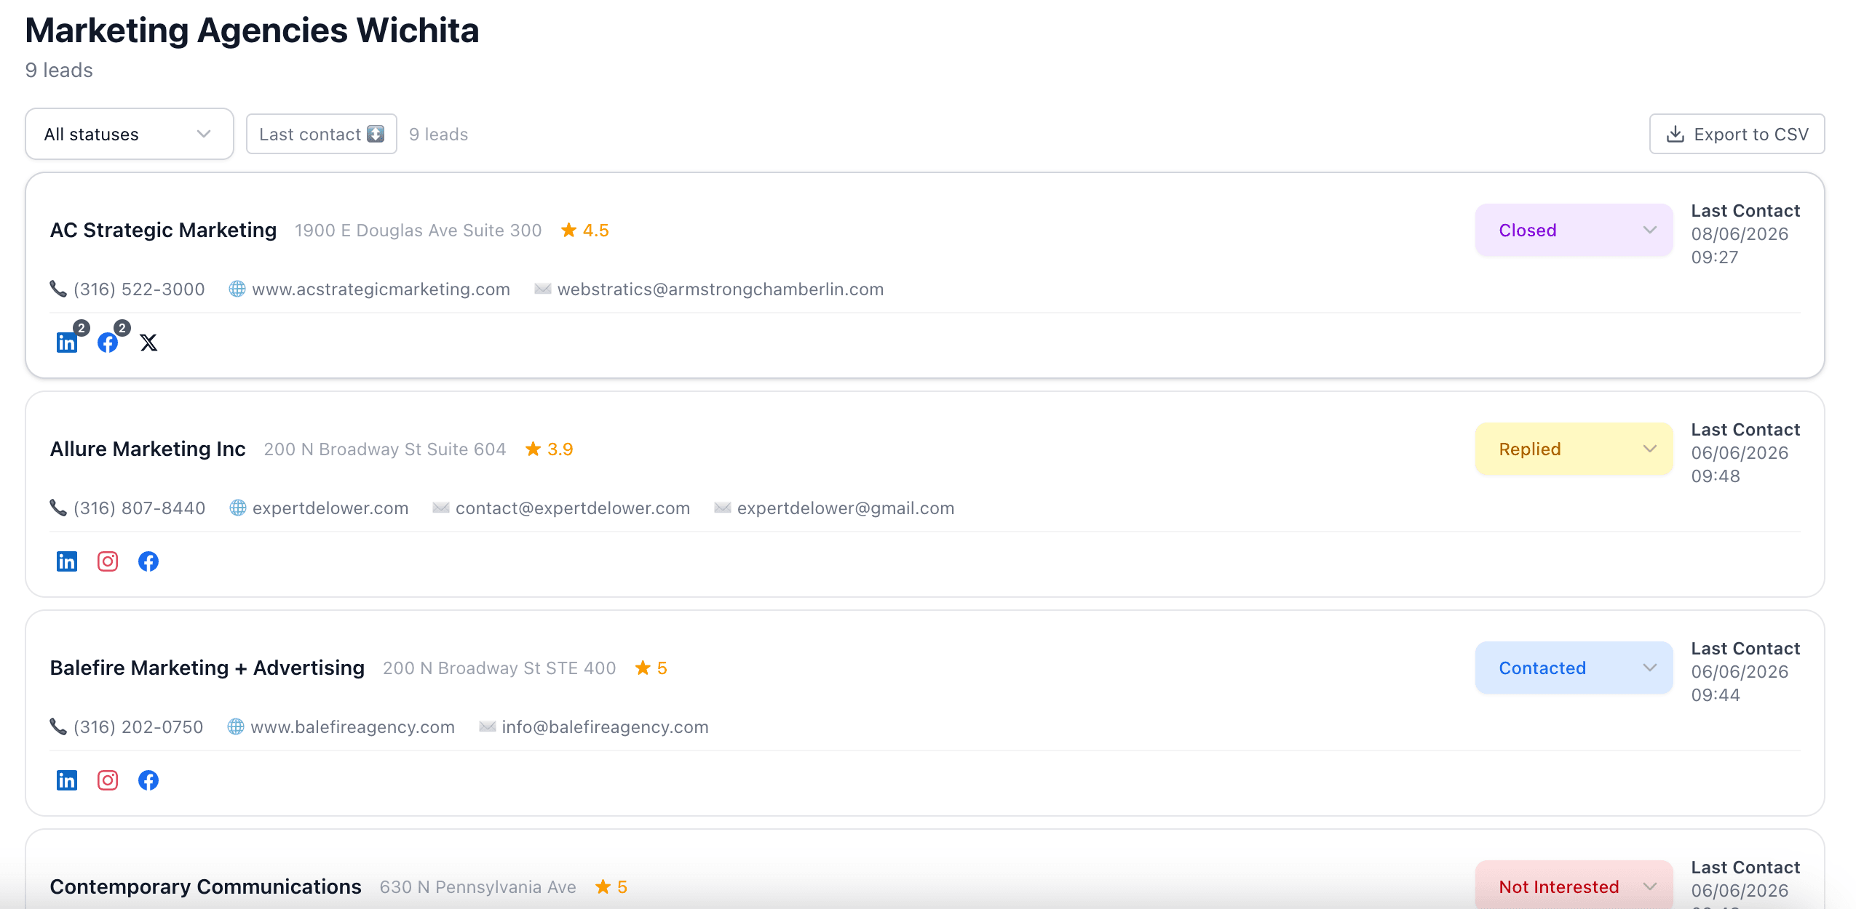Screen dimensions: 1856x909
Task: Open AC Strategic Marketing's LinkedIn icon
Action: click(67, 343)
